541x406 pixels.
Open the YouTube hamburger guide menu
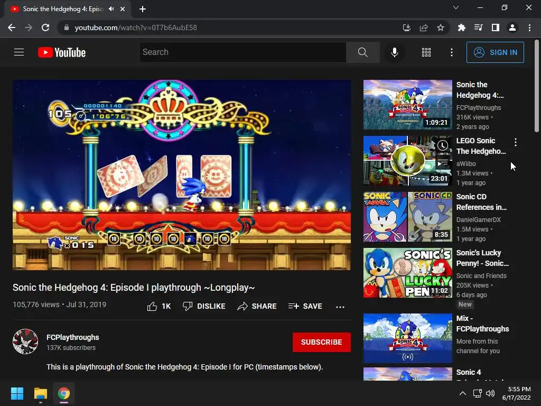pos(19,52)
